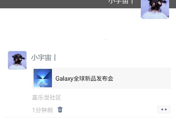
Task: Tap the 盖乐世社区 source label
Action: pyautogui.click(x=47, y=97)
